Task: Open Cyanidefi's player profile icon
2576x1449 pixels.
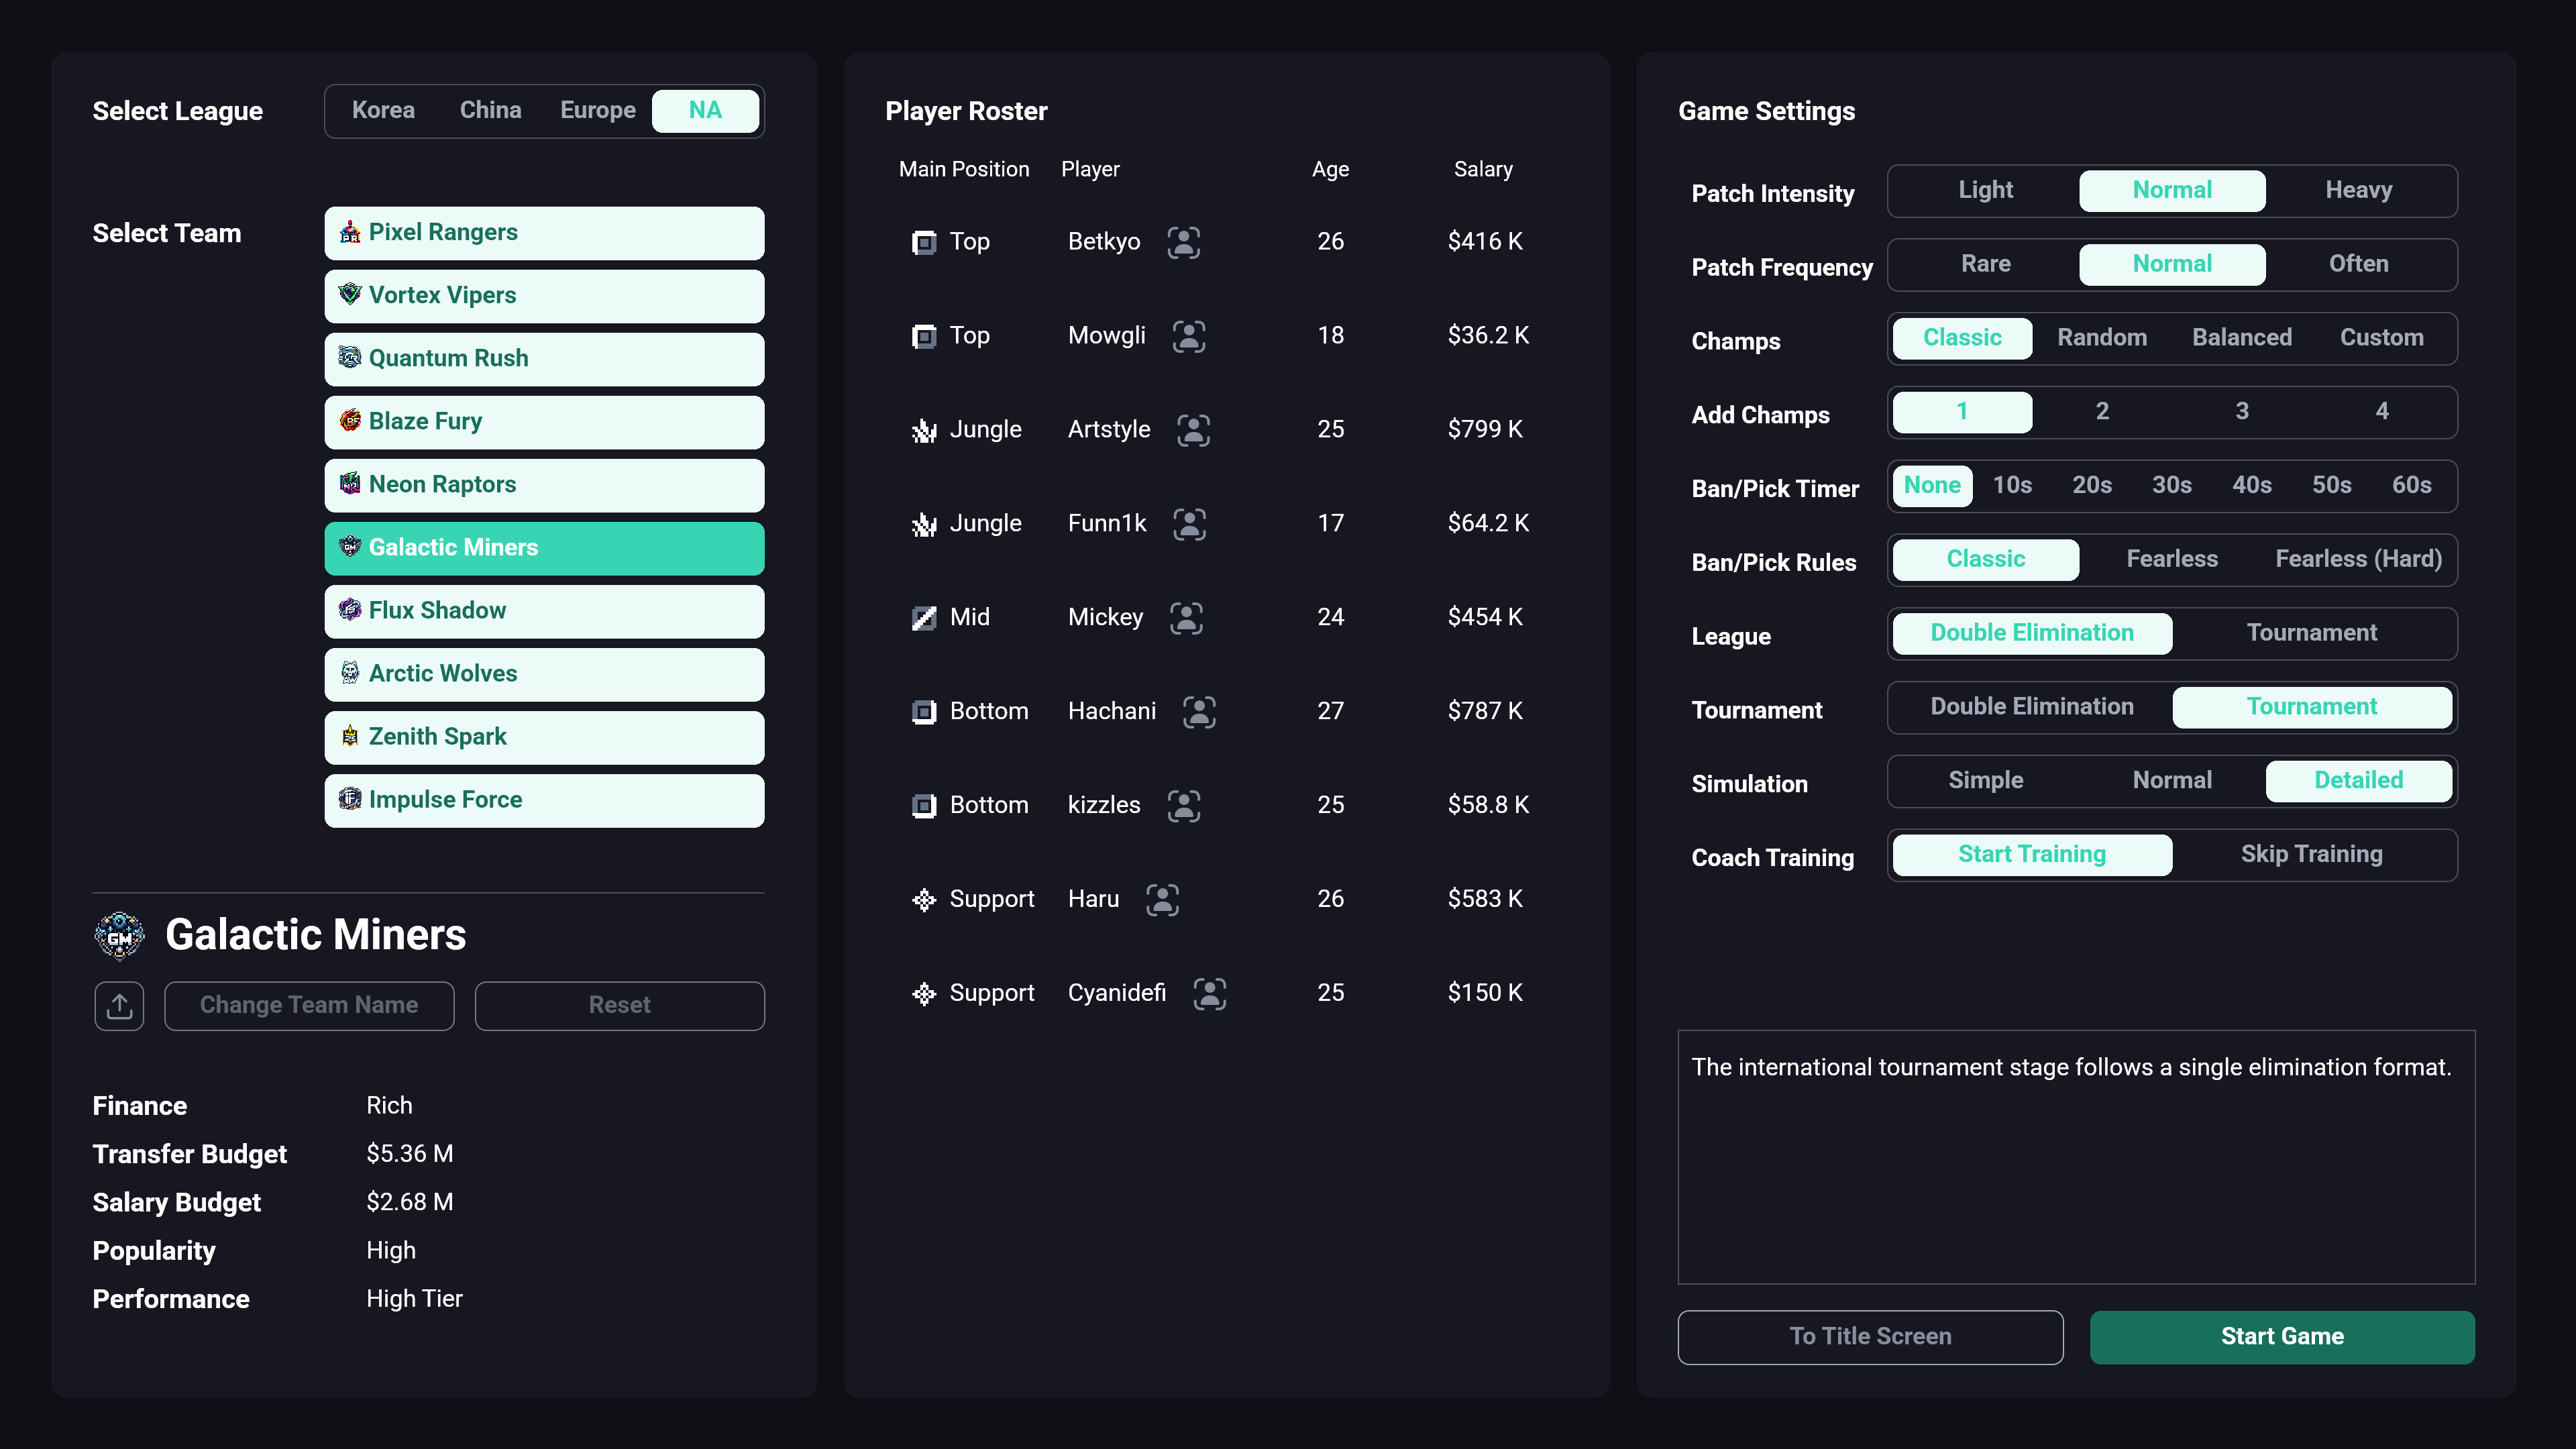Action: coord(1209,994)
